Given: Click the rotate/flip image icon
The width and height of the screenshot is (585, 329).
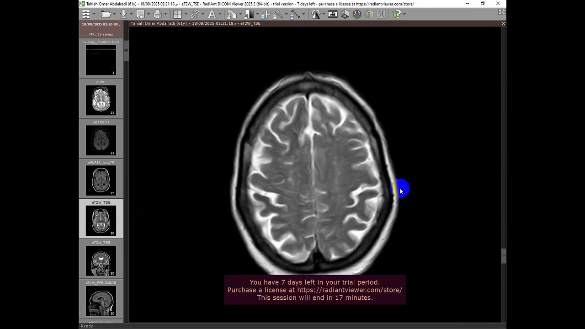Looking at the screenshot, I should [316, 14].
